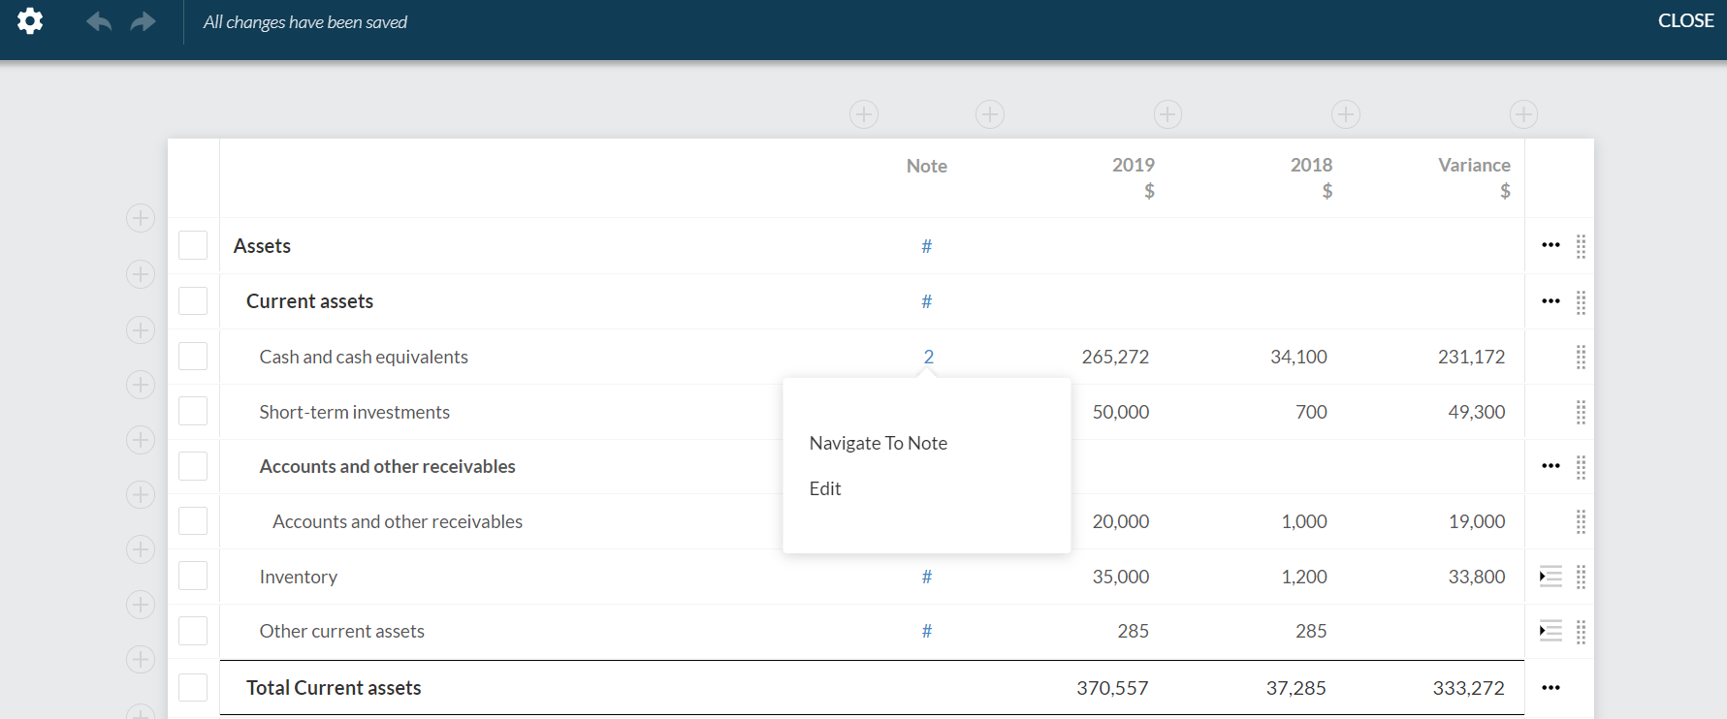The image size is (1727, 719).
Task: Check the Assets row checkbox
Action: (x=193, y=246)
